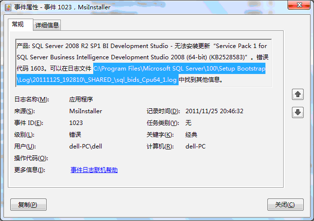The height and width of the screenshot is (221, 314).
Task: Click the 来源(S) label
Action: [25, 111]
